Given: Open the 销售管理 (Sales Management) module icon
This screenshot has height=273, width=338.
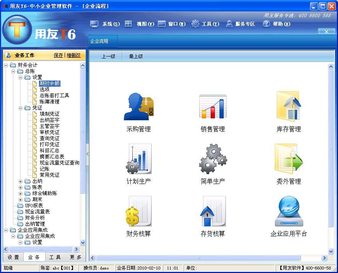Looking at the screenshot, I should (213, 109).
